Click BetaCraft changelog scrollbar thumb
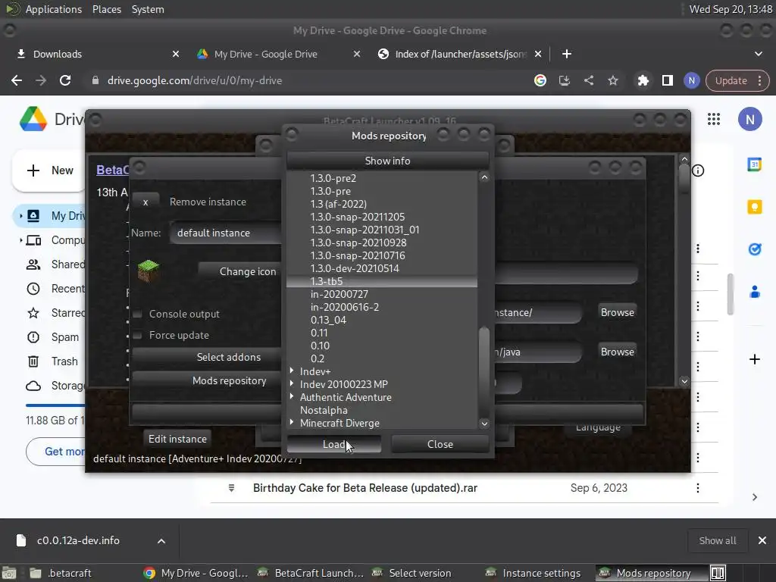This screenshot has height=582, width=776. pos(684,178)
